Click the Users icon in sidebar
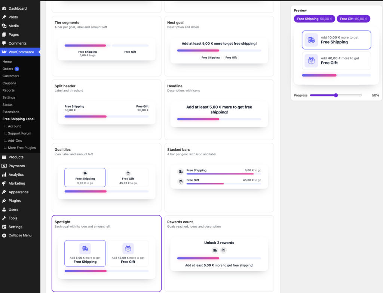The height and width of the screenshot is (293, 383). coord(4,209)
